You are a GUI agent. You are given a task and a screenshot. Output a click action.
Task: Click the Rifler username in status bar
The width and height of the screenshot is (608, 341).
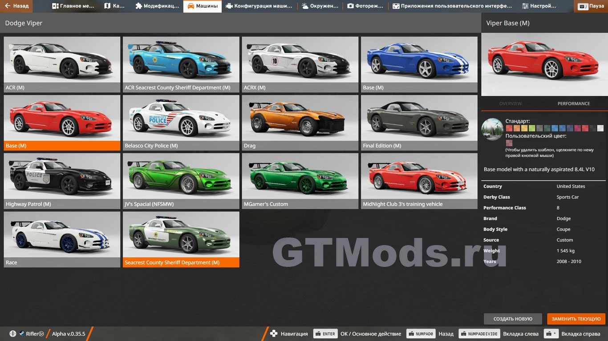tap(35, 334)
